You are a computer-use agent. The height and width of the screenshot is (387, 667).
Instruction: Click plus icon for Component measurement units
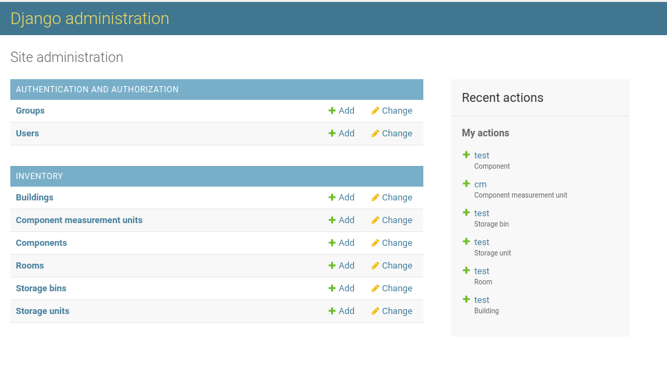(x=332, y=220)
